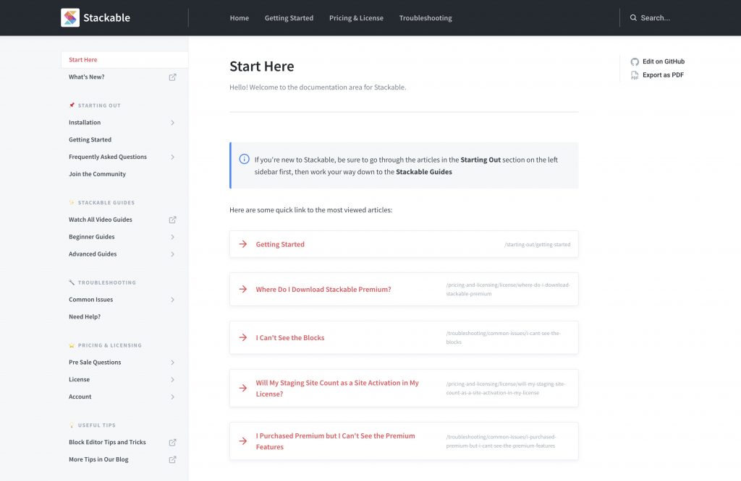This screenshot has width=741, height=481.
Task: Expand the Installation sidebar section
Action: pos(173,122)
